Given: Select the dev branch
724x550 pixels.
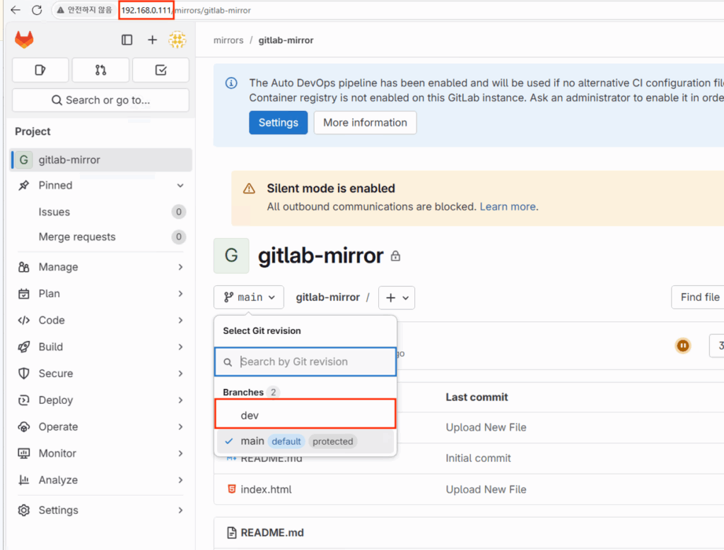Looking at the screenshot, I should click(x=305, y=415).
